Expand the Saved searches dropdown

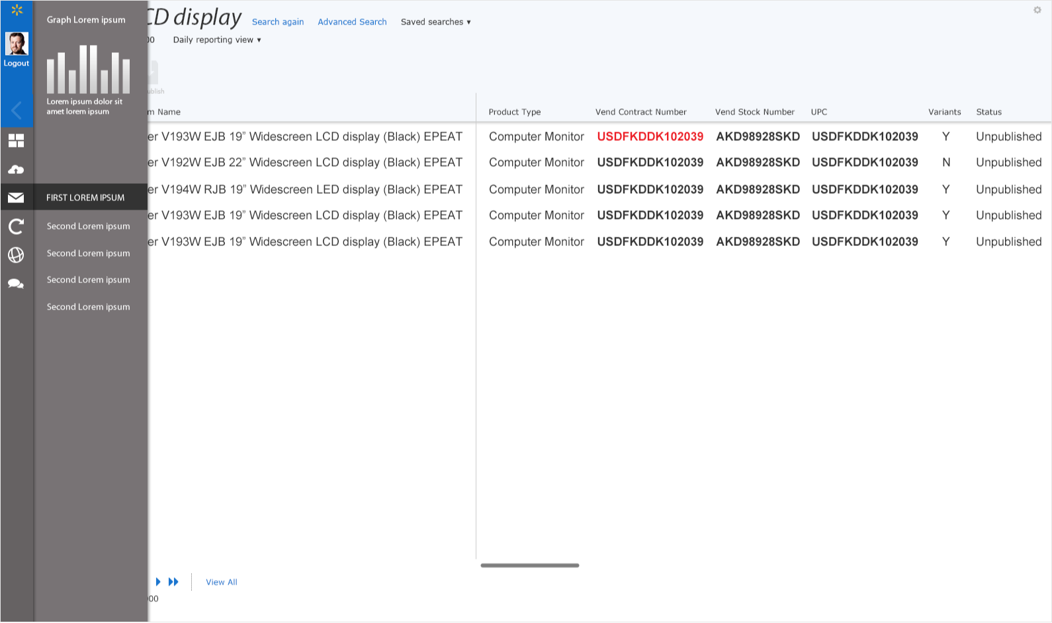click(435, 22)
